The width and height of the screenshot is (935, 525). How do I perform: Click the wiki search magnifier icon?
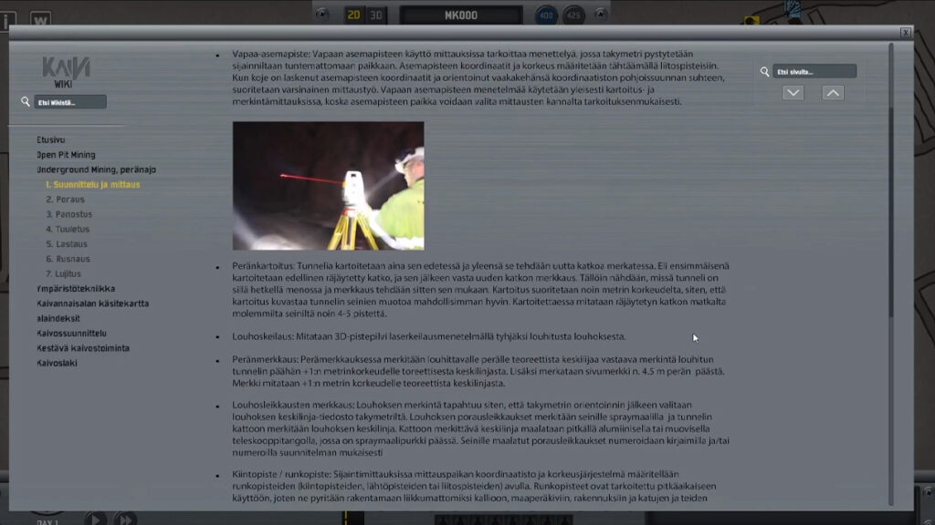(x=26, y=102)
